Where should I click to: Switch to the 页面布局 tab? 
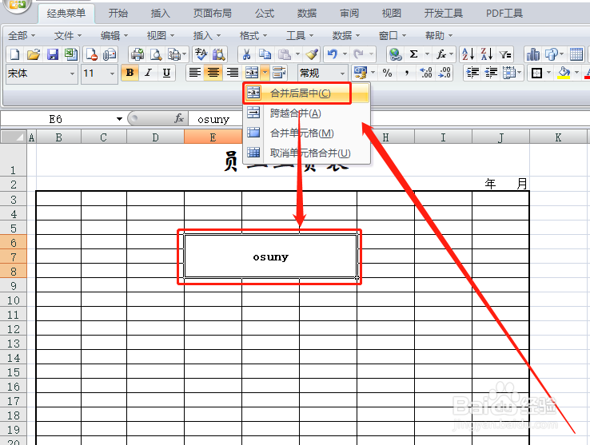click(212, 13)
